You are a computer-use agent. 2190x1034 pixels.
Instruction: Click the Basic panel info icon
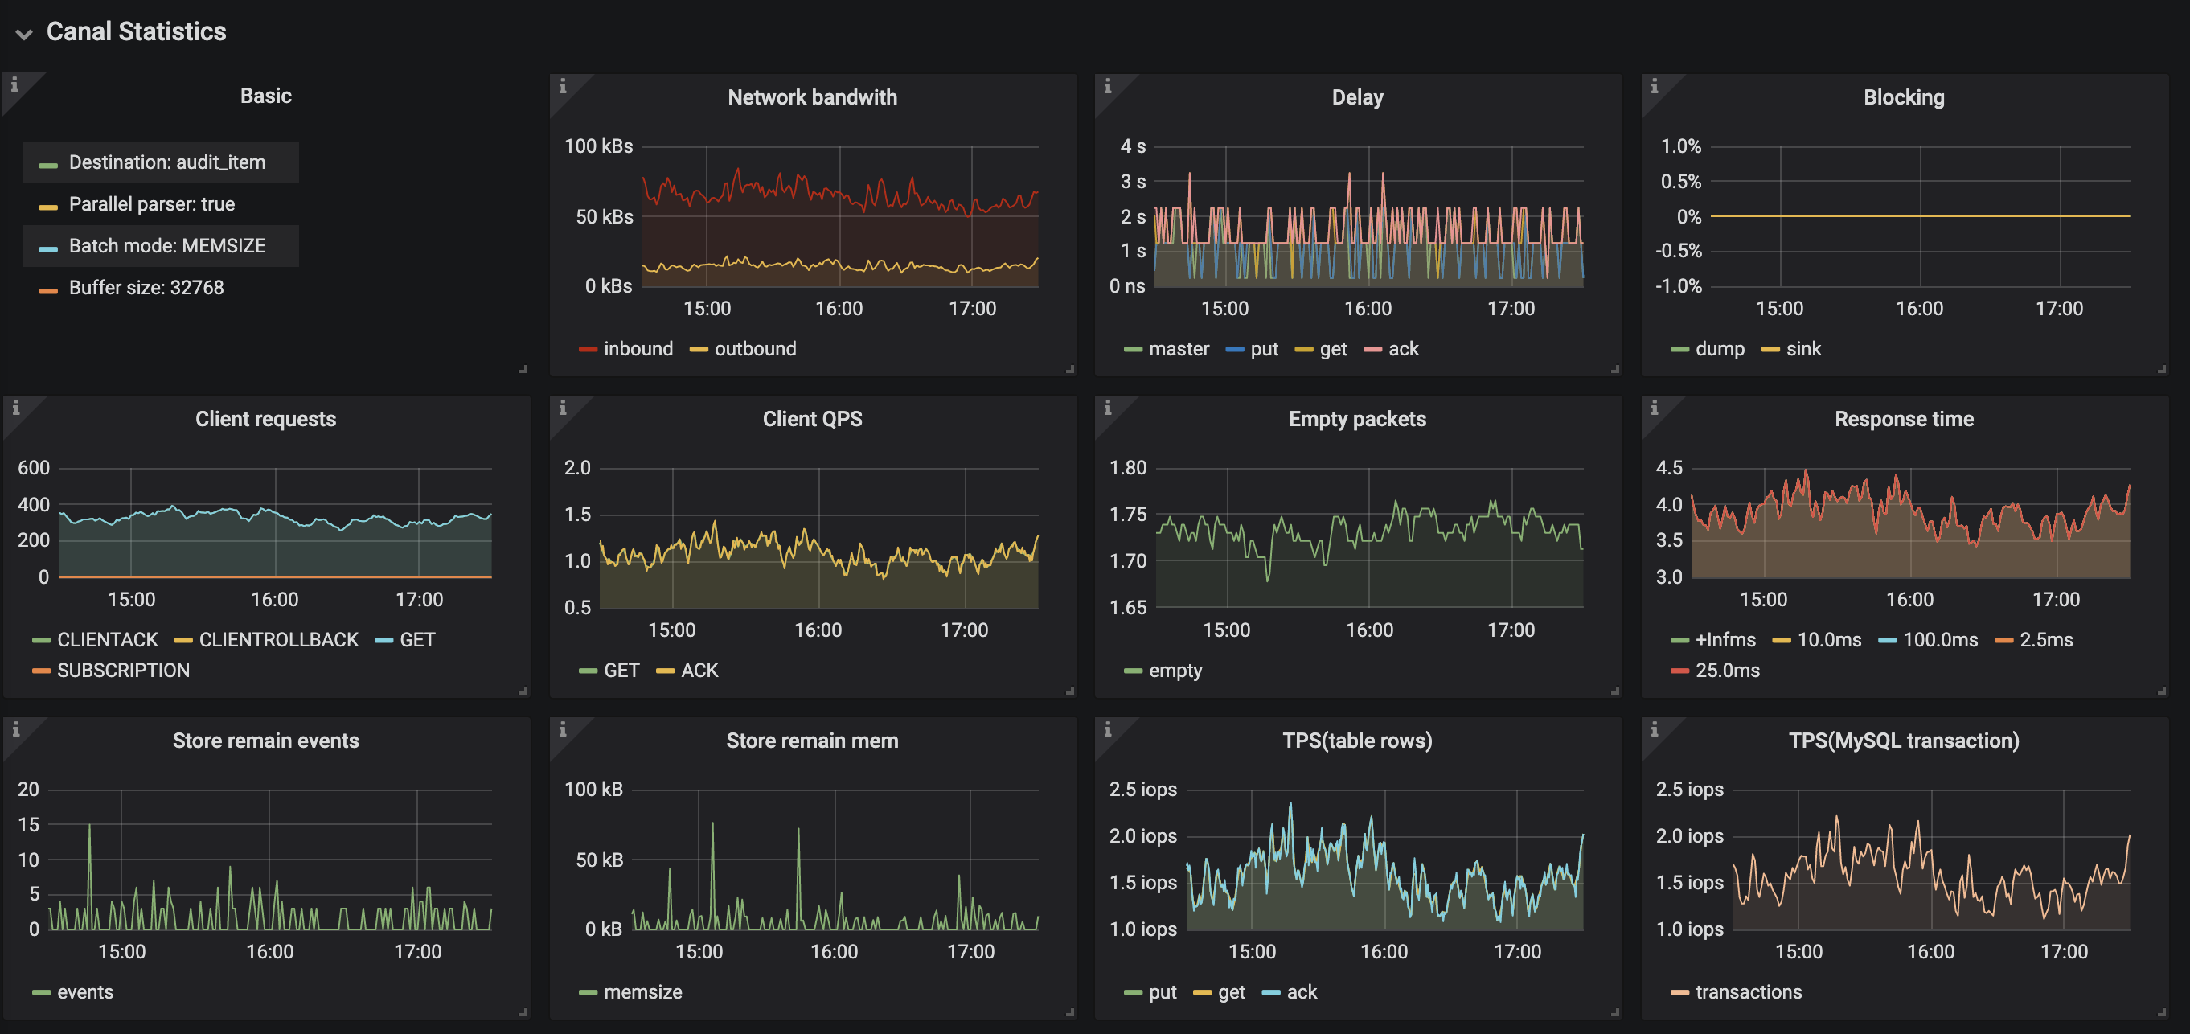pyautogui.click(x=14, y=85)
